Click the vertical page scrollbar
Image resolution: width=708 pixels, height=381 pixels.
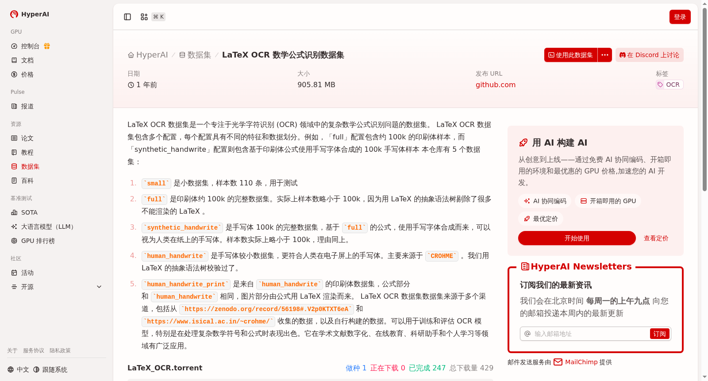click(704, 100)
